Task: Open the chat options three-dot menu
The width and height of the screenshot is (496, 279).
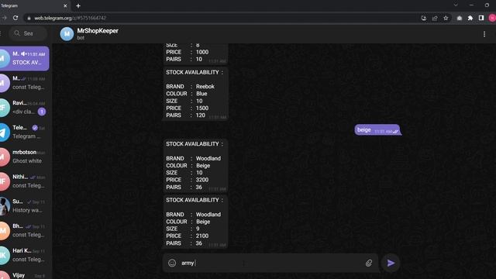Action: 484,34
